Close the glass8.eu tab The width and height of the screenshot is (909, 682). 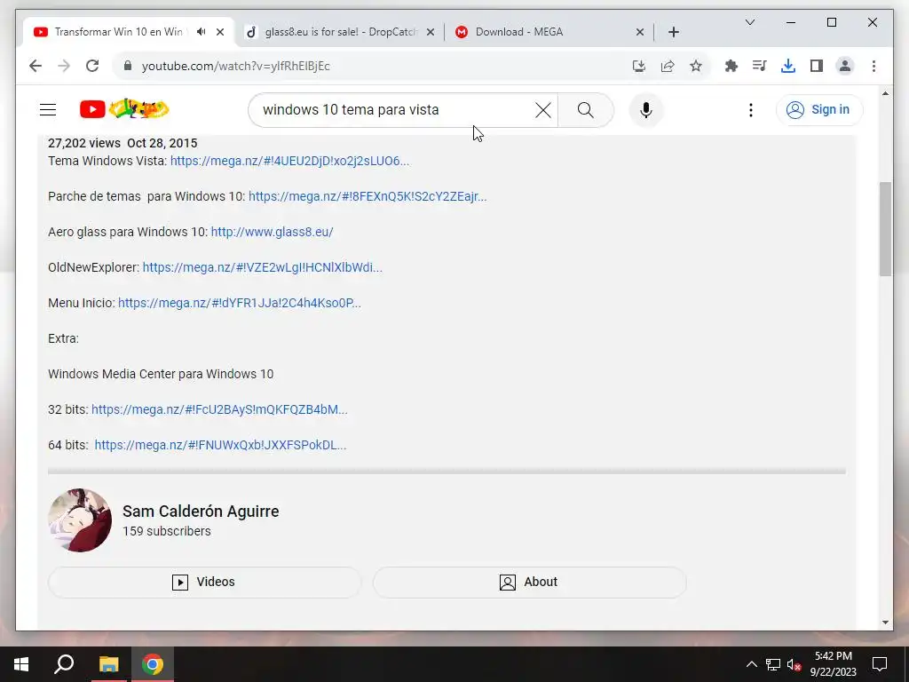coord(431,32)
